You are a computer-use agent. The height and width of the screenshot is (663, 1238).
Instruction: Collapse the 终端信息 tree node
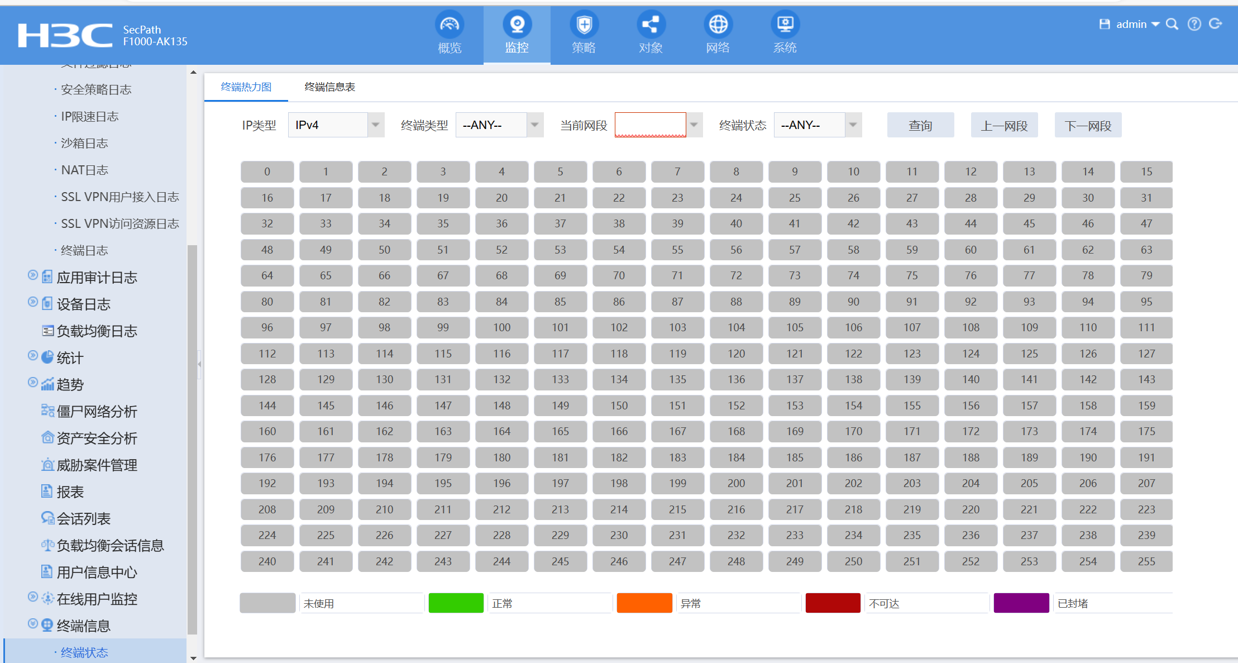coord(33,624)
